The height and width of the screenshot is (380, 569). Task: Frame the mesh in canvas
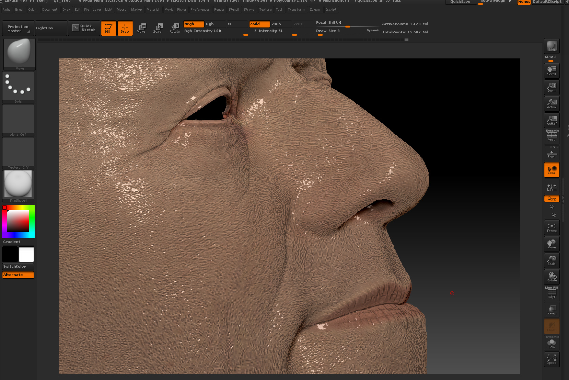[x=551, y=227]
